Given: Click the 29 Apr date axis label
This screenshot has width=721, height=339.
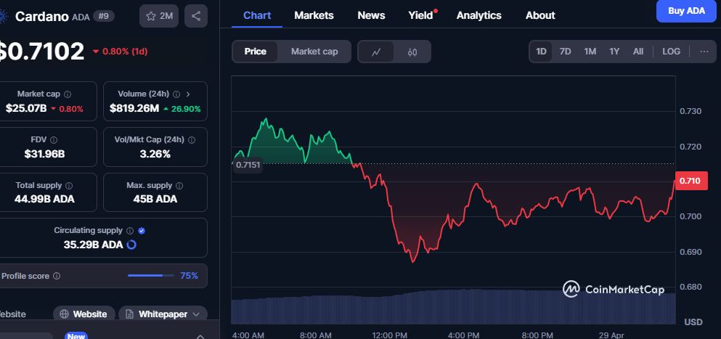Looking at the screenshot, I should [x=611, y=335].
